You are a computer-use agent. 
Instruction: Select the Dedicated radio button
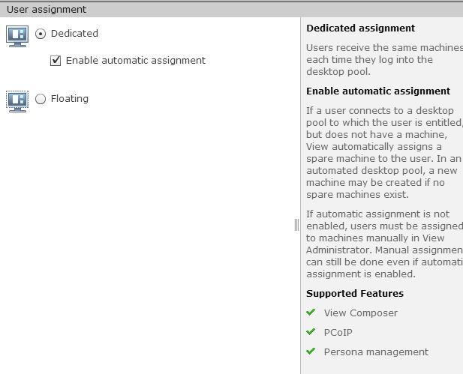[41, 34]
